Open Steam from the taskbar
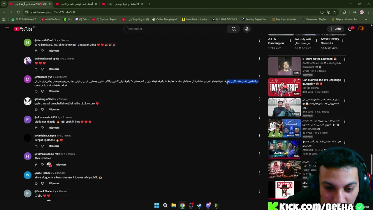 point(199,205)
